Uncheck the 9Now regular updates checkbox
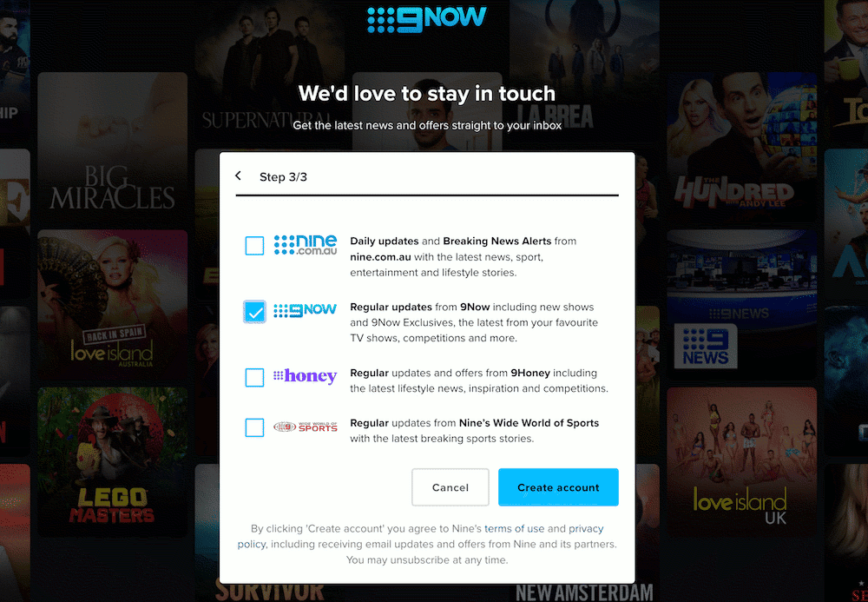Screen dimensions: 868x602 254,312
